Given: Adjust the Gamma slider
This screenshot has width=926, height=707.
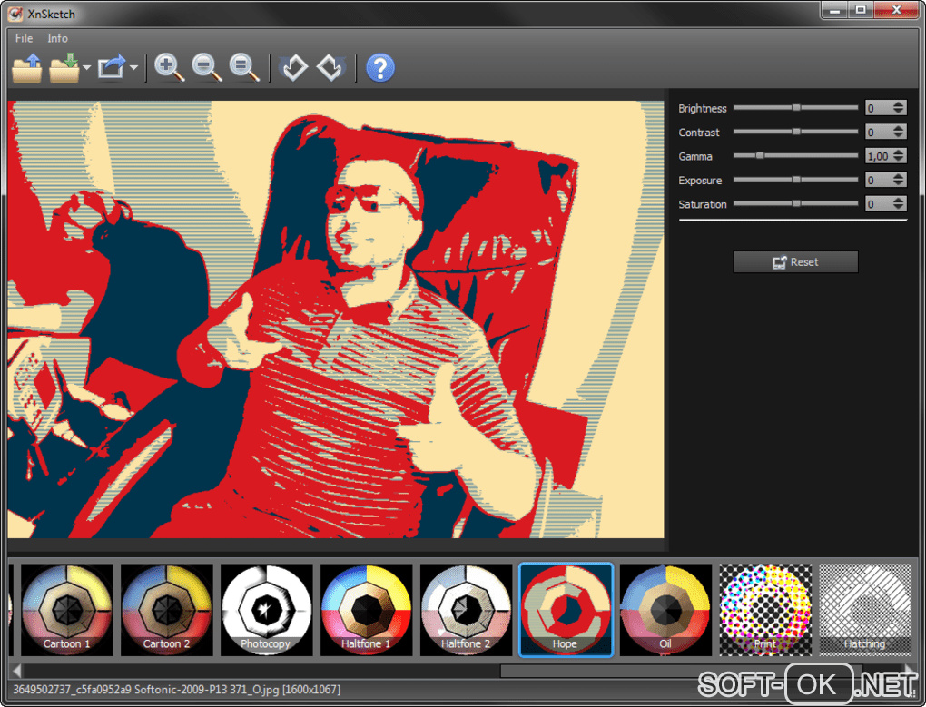Looking at the screenshot, I should 795,156.
